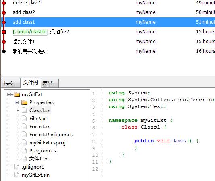Collapse the myGitExt root folder
This screenshot has height=181, width=215.
(9, 95)
